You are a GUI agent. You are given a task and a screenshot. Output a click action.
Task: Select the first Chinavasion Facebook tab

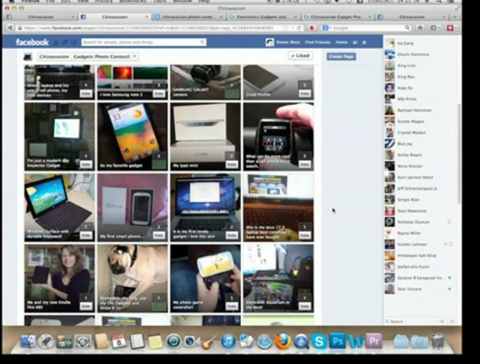pyautogui.click(x=40, y=17)
